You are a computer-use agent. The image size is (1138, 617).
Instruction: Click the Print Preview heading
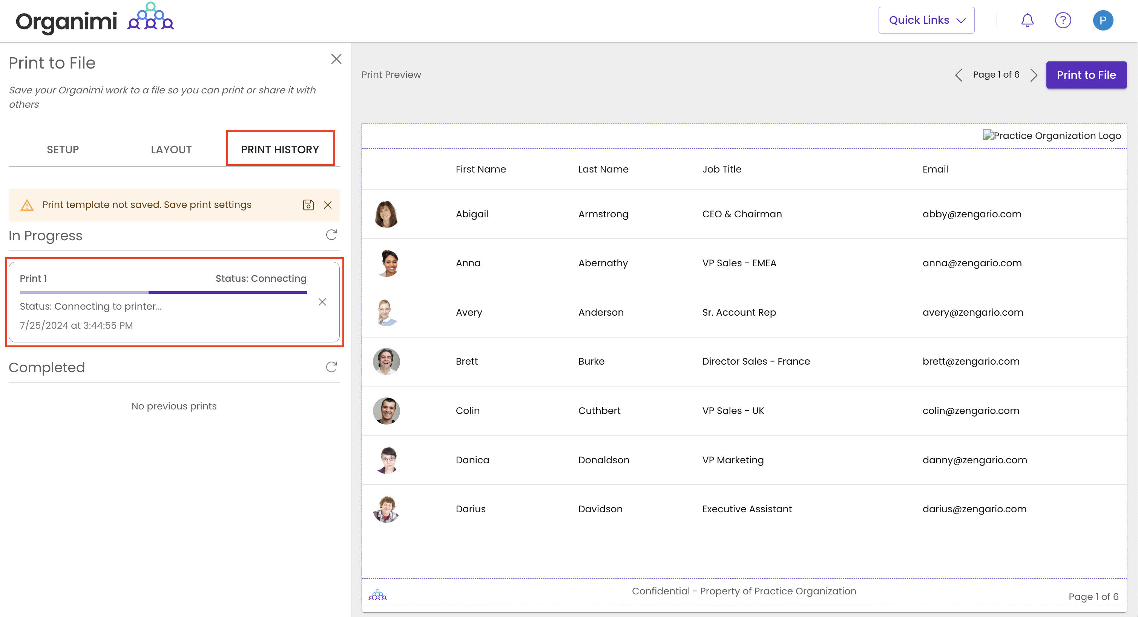(x=391, y=75)
